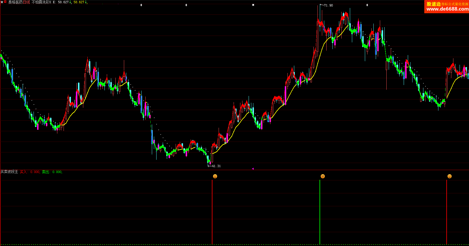This screenshot has height=246, width=469.
Task: Click the yellow 58.627 indicator value
Action: pyautogui.click(x=79, y=2)
